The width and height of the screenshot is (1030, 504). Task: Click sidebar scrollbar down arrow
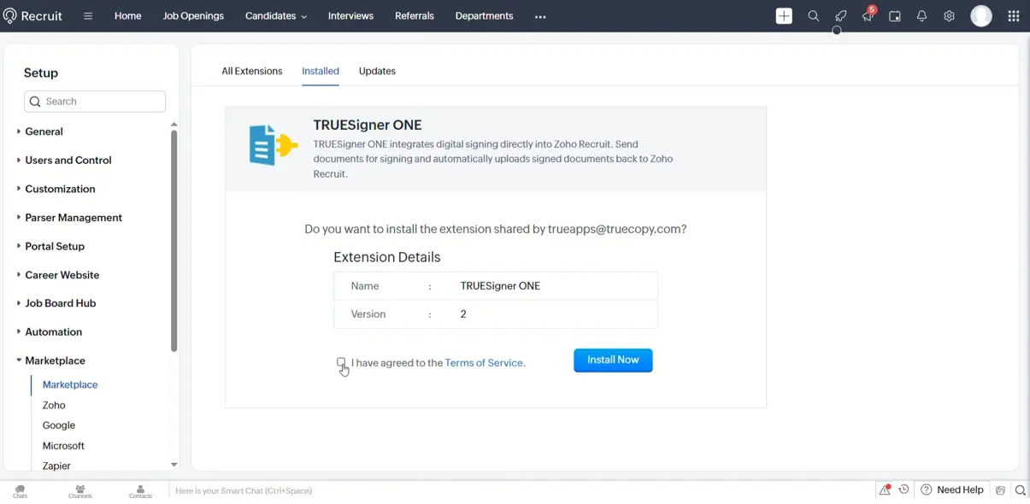coord(174,465)
